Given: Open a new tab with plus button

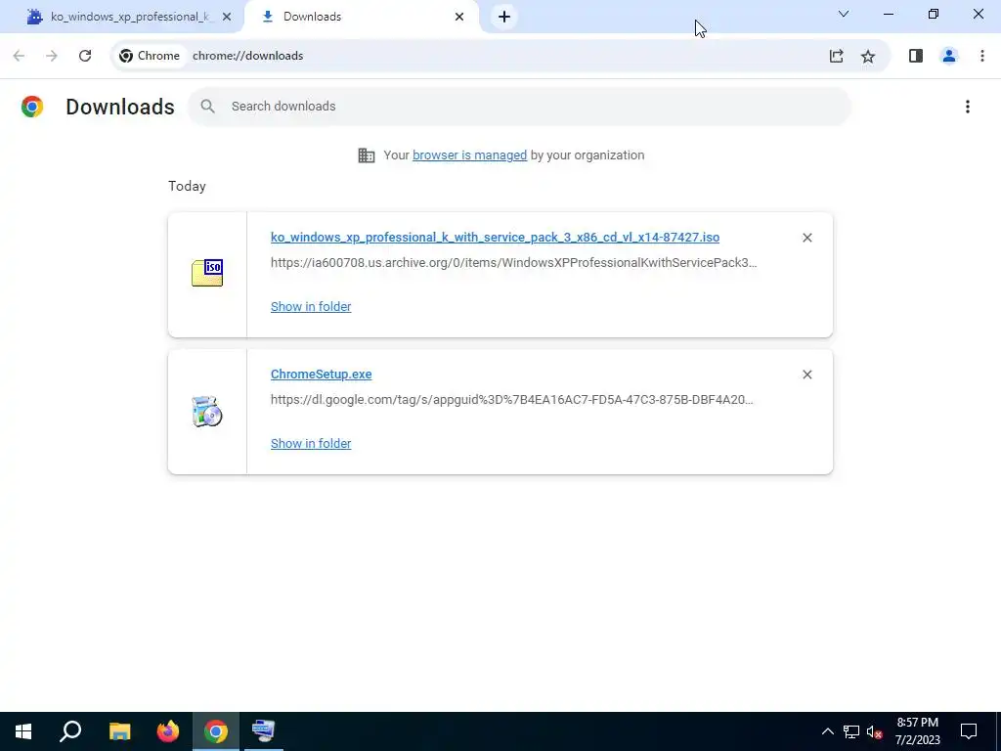Looking at the screenshot, I should click(504, 17).
